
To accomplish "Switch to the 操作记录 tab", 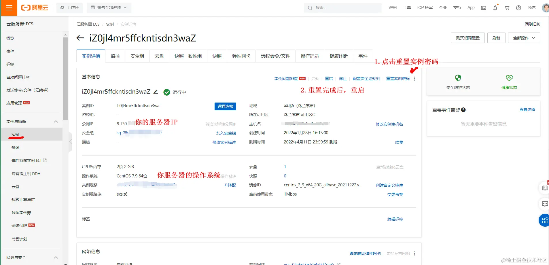I will pos(310,56).
